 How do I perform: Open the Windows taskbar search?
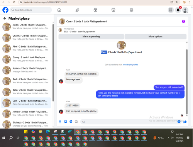(x=11, y=138)
